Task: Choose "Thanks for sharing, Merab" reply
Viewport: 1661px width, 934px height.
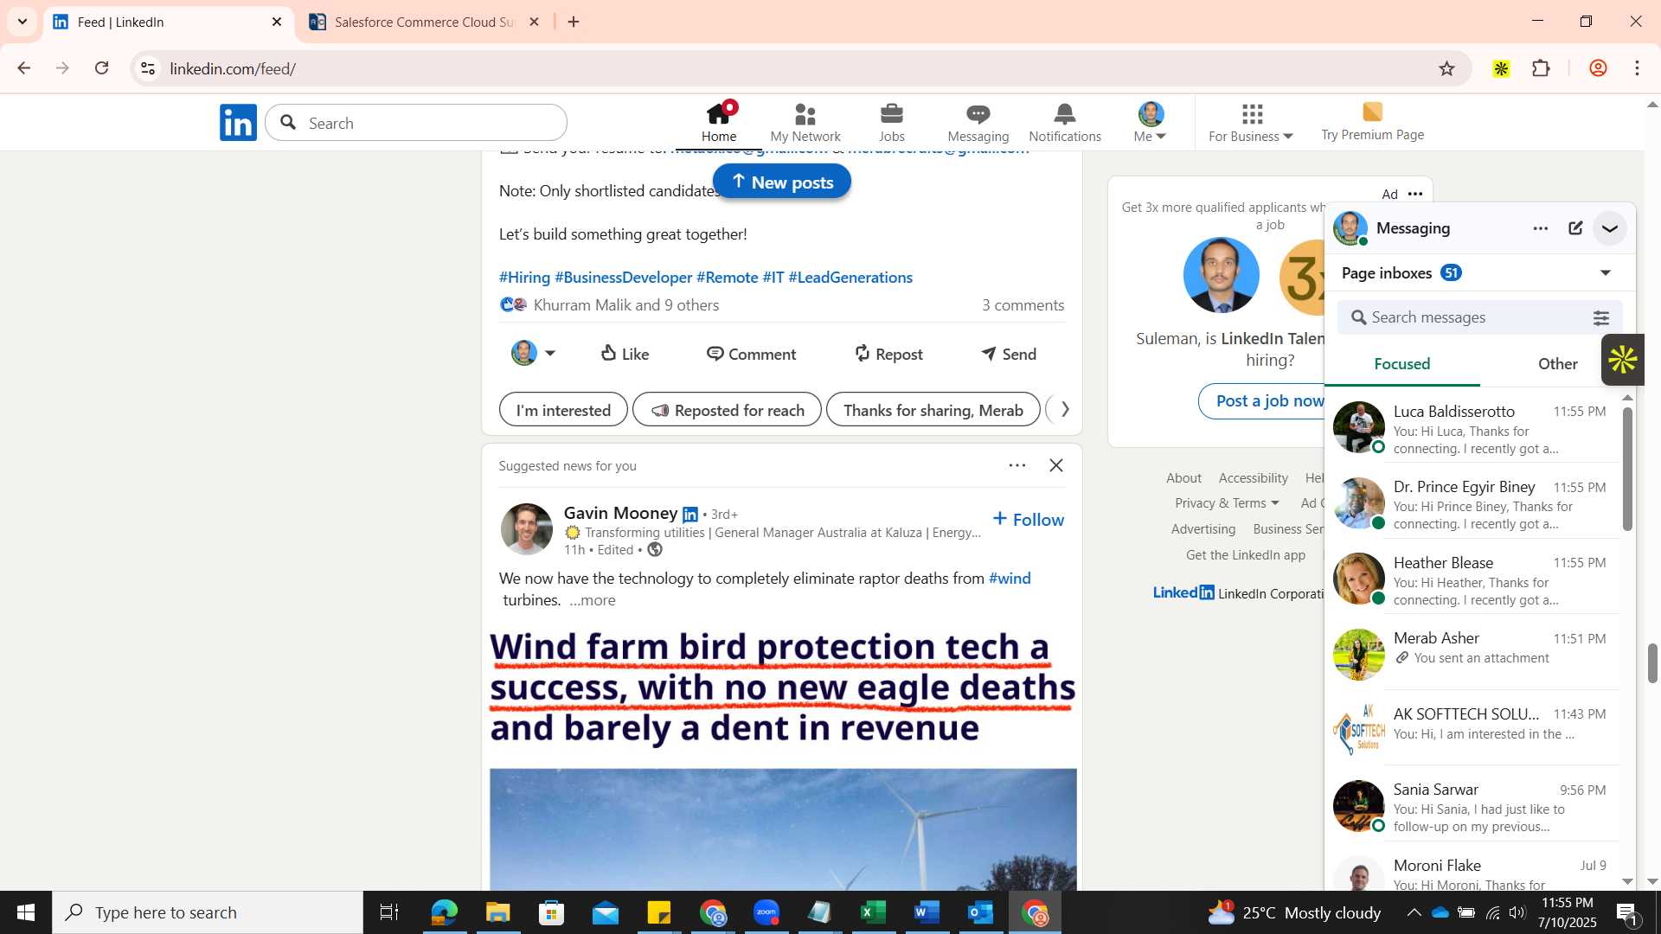Action: click(x=933, y=410)
